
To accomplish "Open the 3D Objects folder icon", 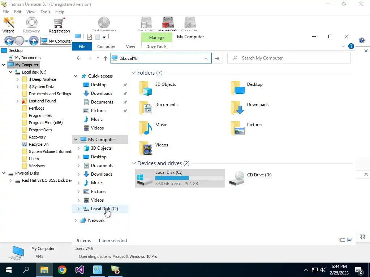I will pos(145,88).
